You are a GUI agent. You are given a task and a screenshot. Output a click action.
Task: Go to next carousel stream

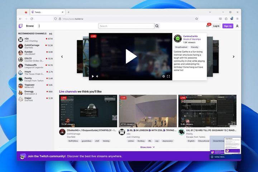234,57
